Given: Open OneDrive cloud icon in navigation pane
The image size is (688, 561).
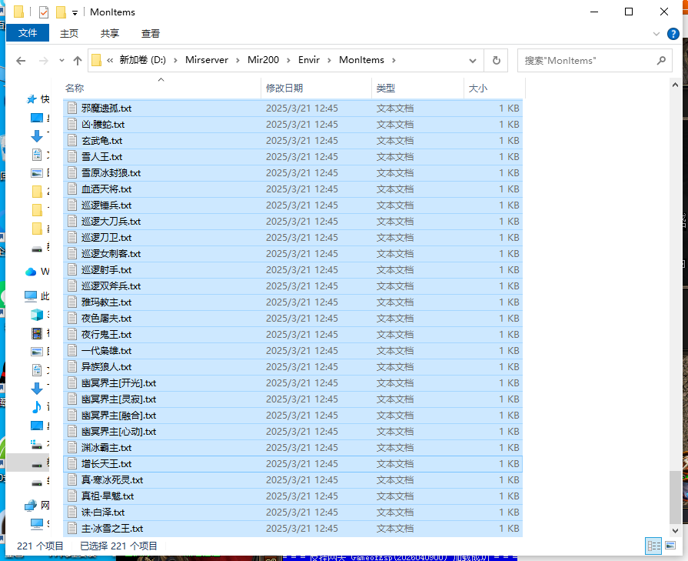Looking at the screenshot, I should (x=31, y=272).
